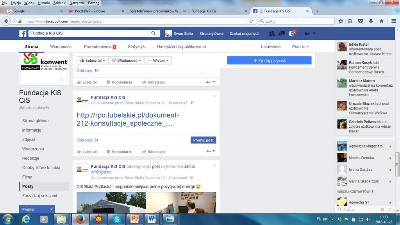Image resolution: width=400 pixels, height=225 pixels.
Task: Open Zdjęcia in page sidebar
Action: [29, 139]
